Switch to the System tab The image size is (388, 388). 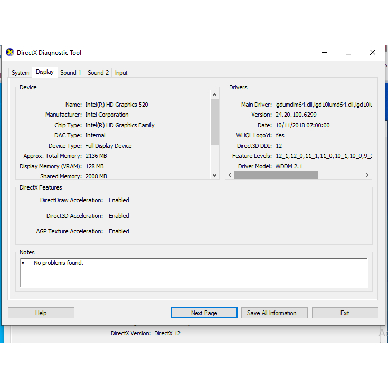[21, 73]
